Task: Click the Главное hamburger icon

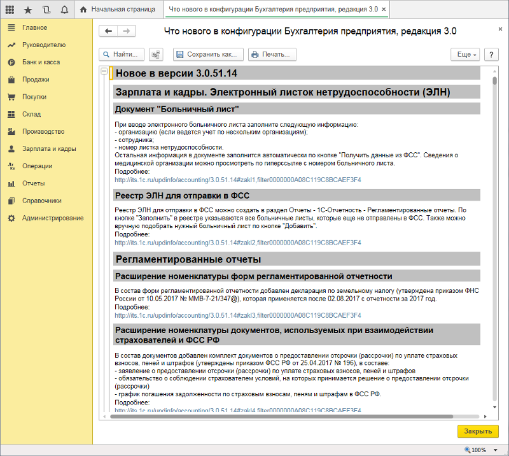Action: click(11, 27)
